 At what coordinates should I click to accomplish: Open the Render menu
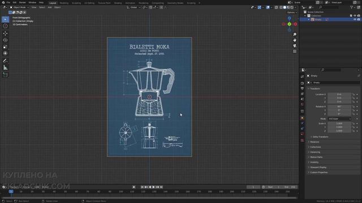[23, 2]
